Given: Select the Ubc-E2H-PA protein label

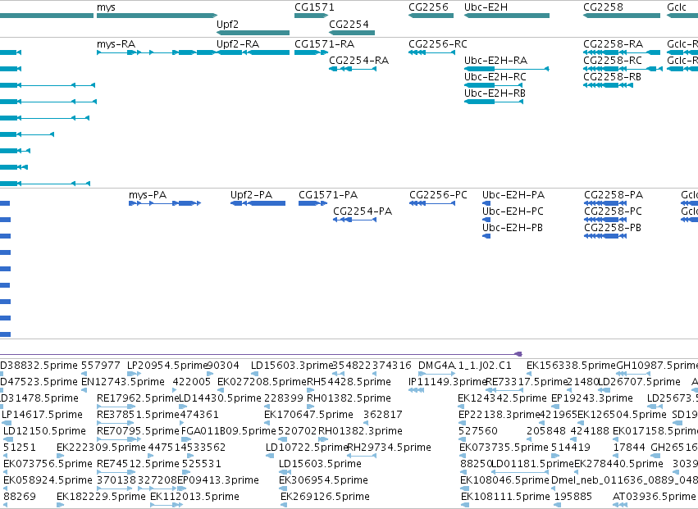Looking at the screenshot, I should point(513,195).
